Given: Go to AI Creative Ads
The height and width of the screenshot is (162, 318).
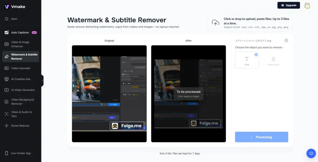Looking at the screenshot, I should [x=21, y=79].
